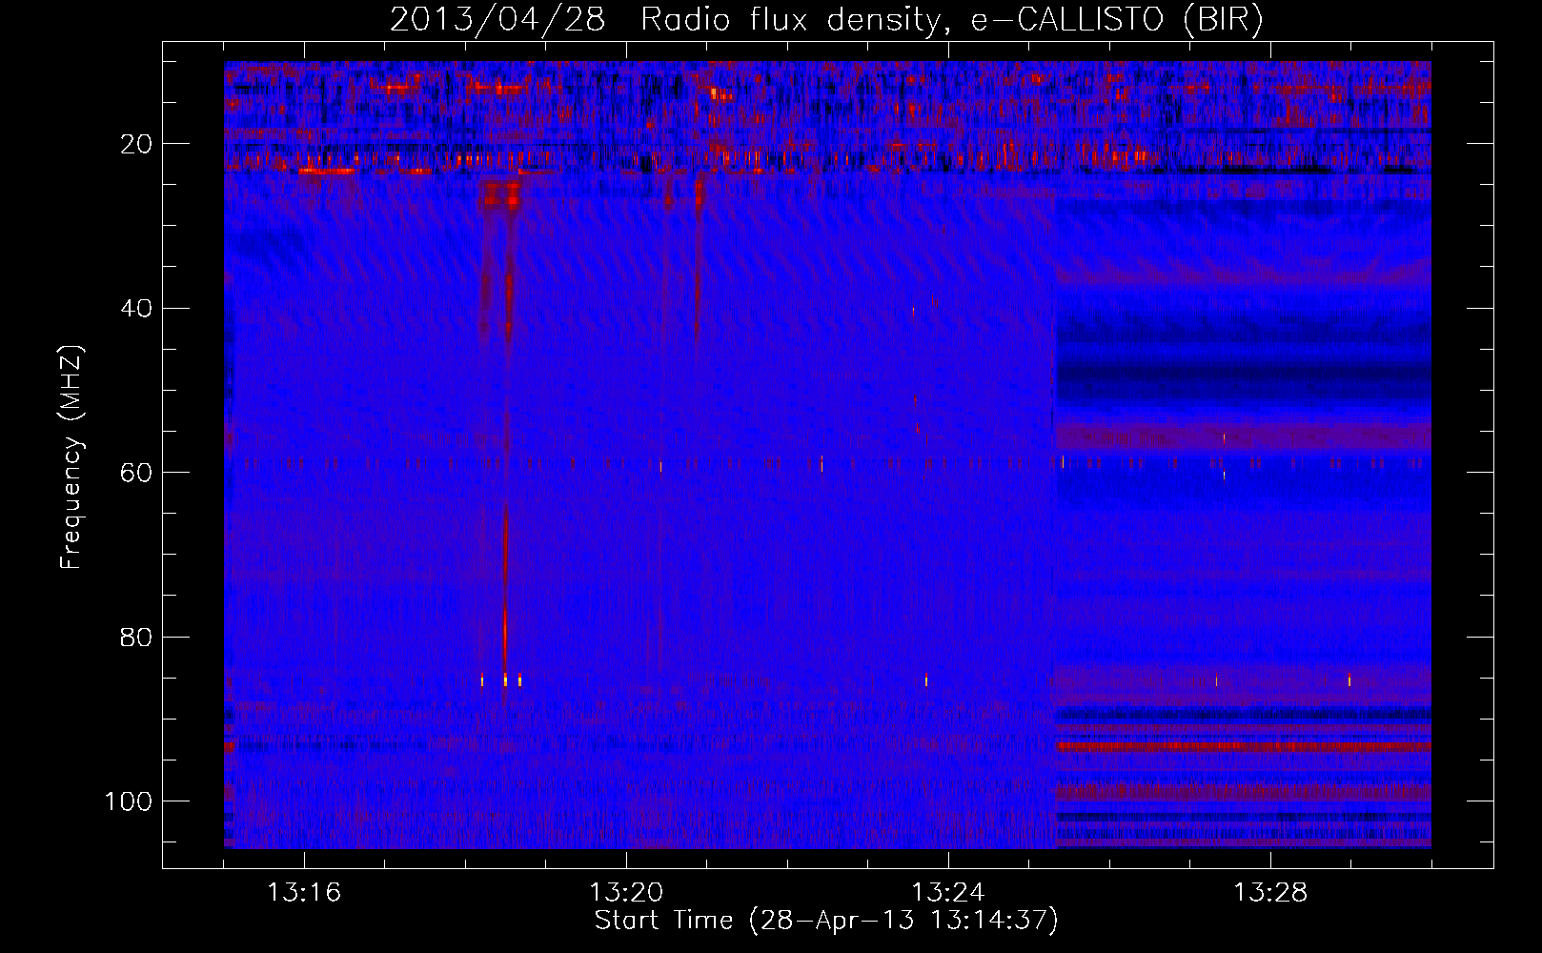Click the 'Frequency (MHZ)' y-axis label

[x=71, y=457]
